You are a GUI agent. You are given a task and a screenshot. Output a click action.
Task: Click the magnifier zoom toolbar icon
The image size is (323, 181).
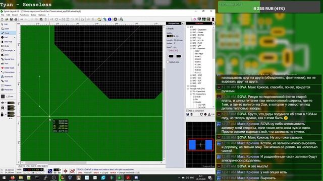99,19
